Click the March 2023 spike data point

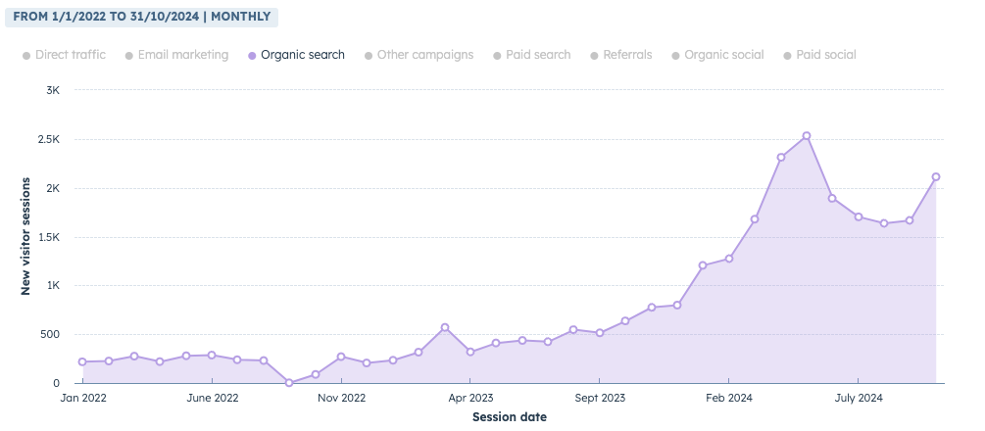(x=444, y=328)
